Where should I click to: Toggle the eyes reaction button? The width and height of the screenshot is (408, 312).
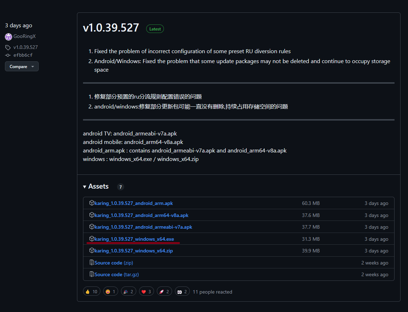pos(182,291)
